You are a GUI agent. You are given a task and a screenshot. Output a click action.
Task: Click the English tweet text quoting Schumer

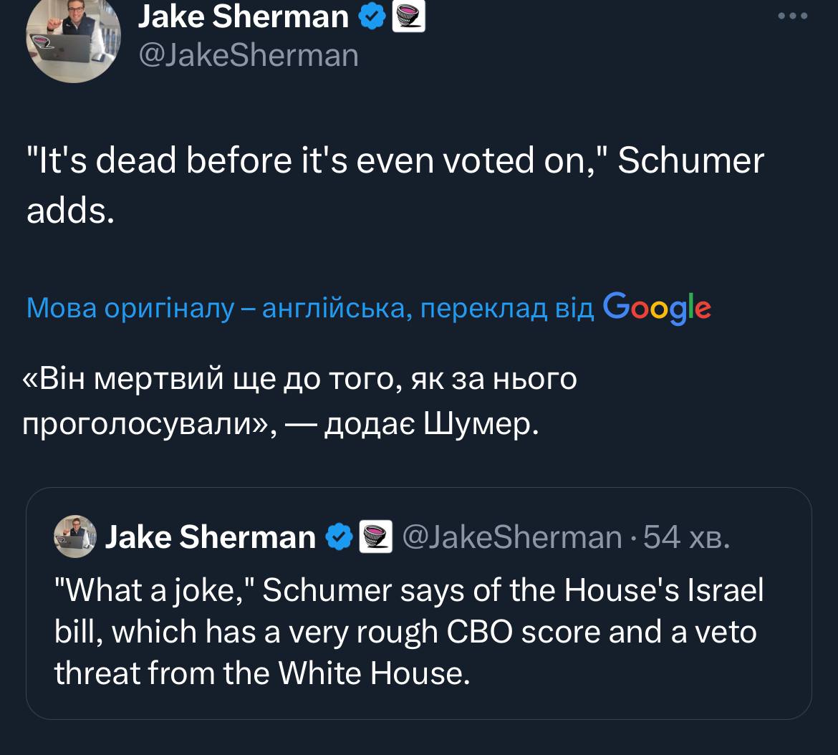point(395,162)
